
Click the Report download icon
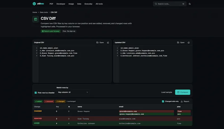pos(182,101)
